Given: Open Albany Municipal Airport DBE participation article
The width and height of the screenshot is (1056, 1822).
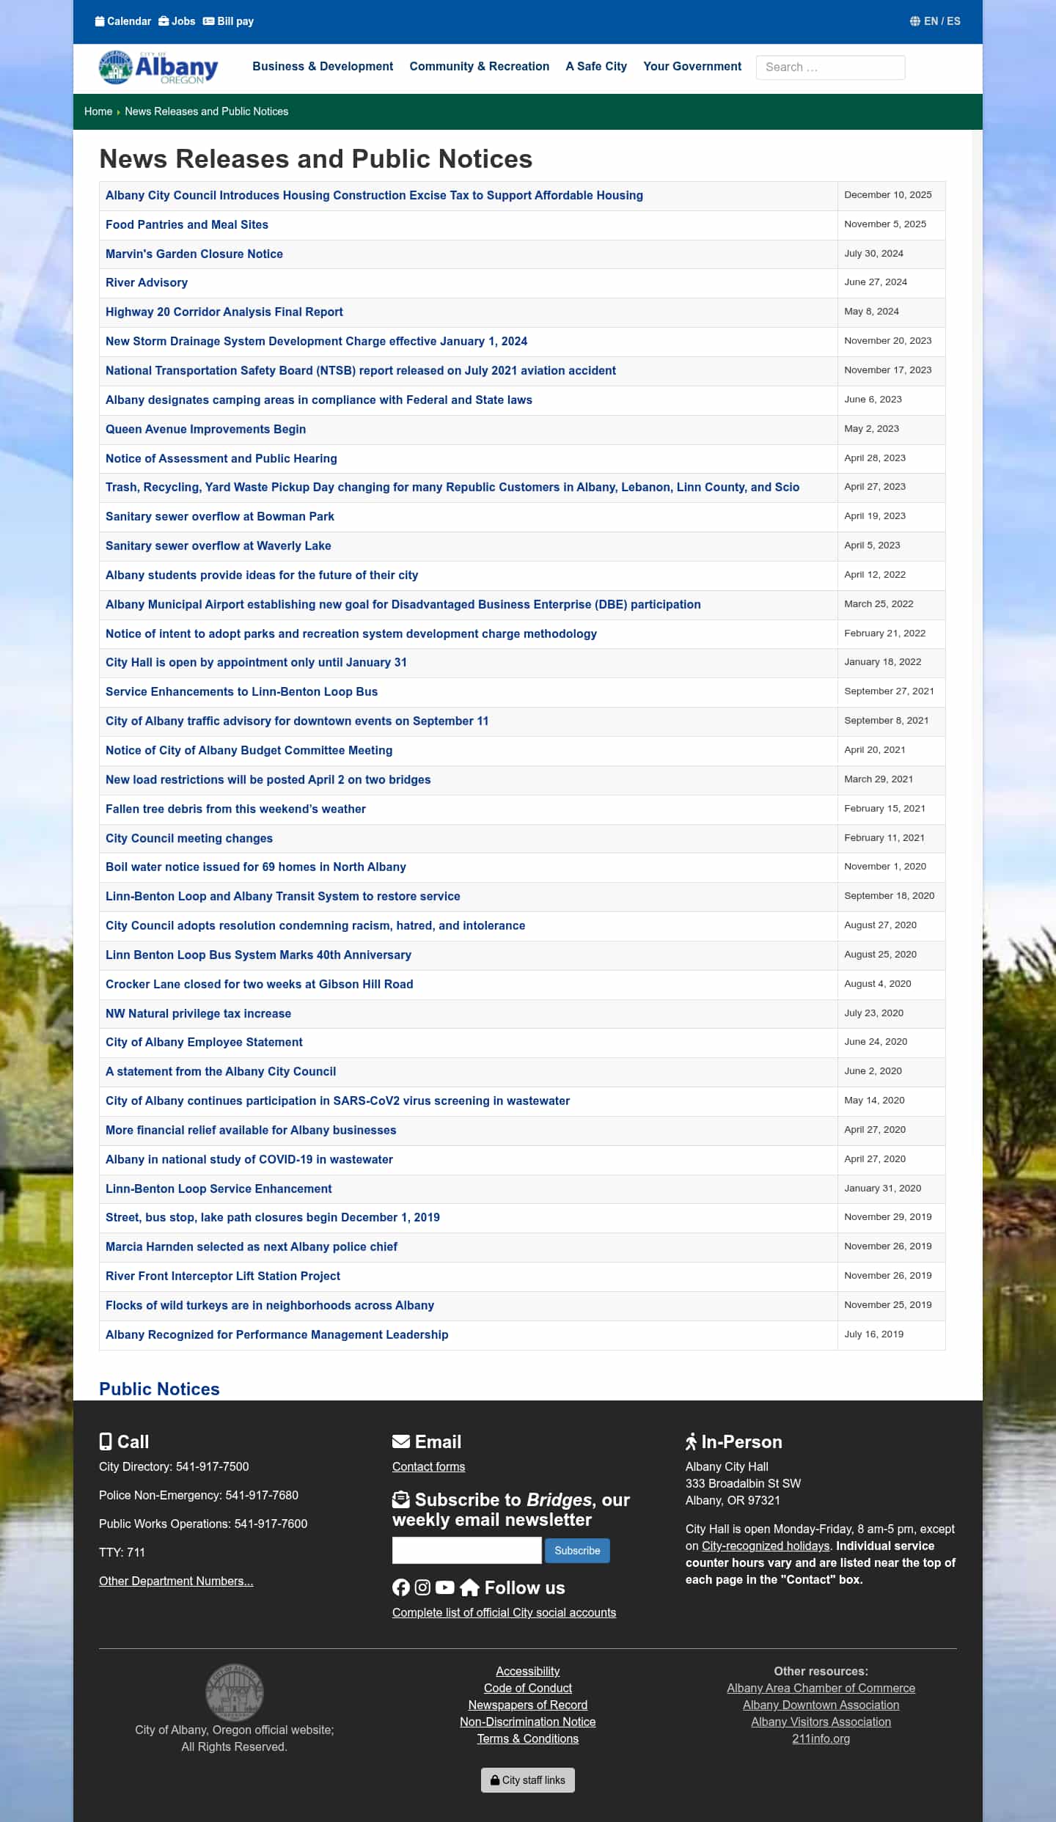Looking at the screenshot, I should click(403, 604).
